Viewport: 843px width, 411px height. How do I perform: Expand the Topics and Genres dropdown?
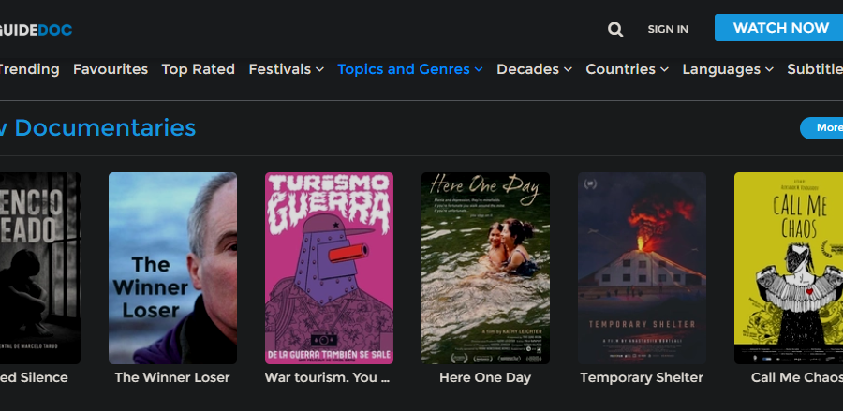pyautogui.click(x=409, y=69)
